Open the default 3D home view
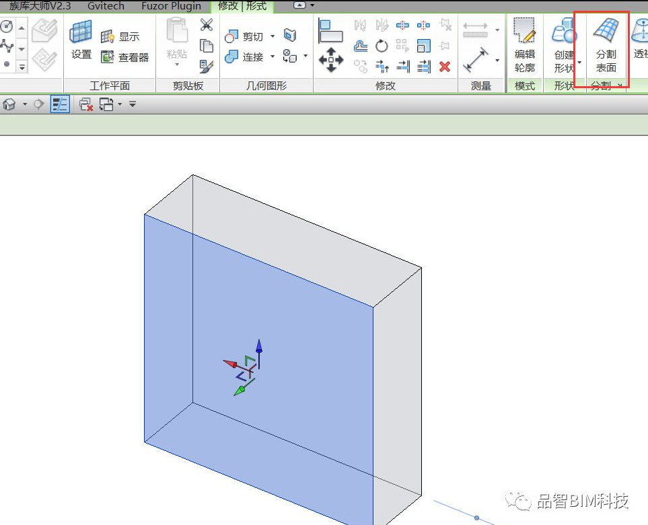Viewport: 648px width, 525px height. [9, 103]
